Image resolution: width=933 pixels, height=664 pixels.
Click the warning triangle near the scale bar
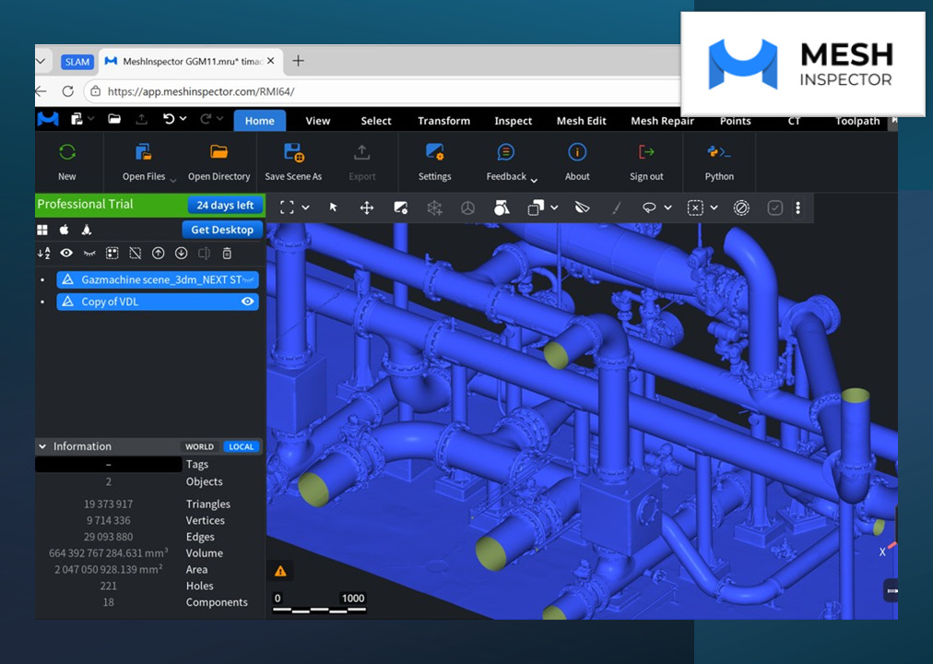280,571
